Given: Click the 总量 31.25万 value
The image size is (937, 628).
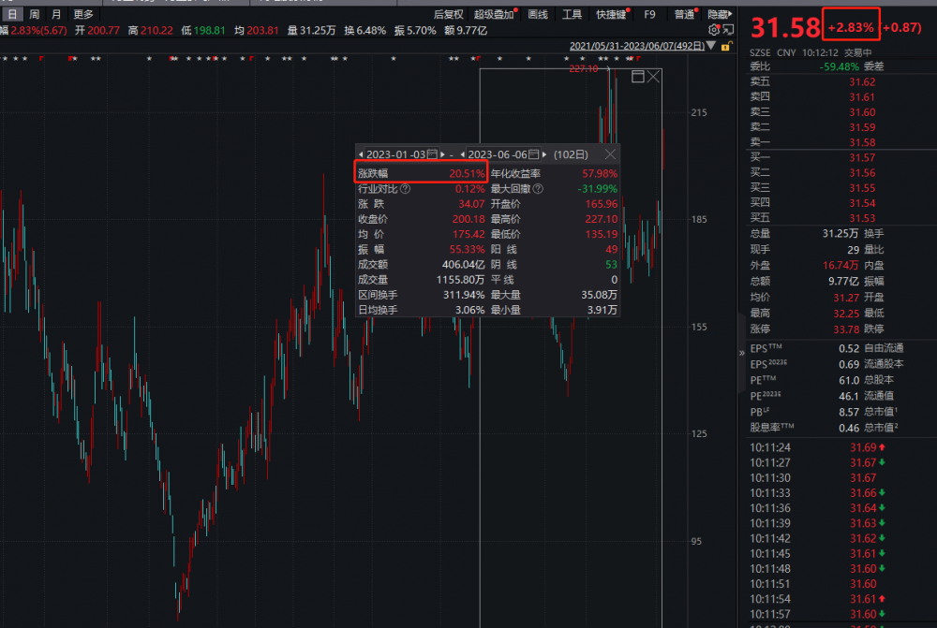Looking at the screenshot, I should (840, 233).
